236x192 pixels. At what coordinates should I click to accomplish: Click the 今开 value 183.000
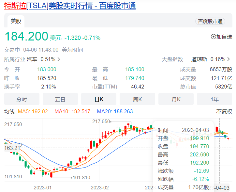[47, 69]
